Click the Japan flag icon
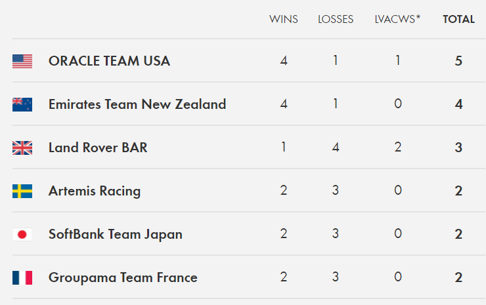The height and width of the screenshot is (305, 486). pos(22,235)
